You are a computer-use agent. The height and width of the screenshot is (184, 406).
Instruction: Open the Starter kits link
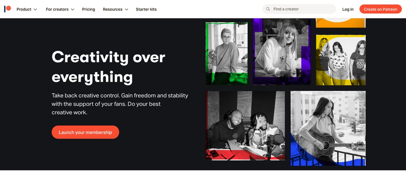click(146, 9)
